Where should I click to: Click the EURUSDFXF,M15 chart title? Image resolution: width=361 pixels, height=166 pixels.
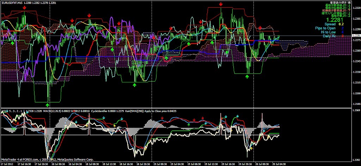point(12,3)
